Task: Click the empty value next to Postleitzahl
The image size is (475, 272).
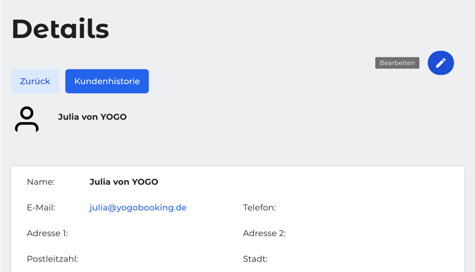Action: click(151, 259)
